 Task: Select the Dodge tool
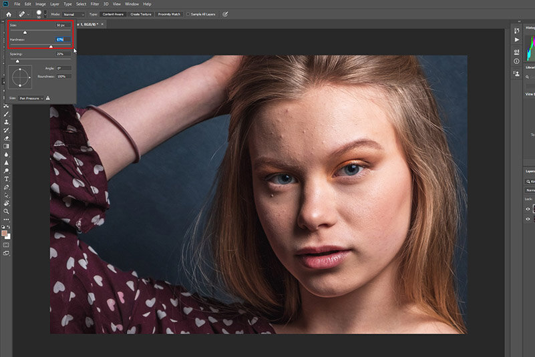click(x=6, y=171)
